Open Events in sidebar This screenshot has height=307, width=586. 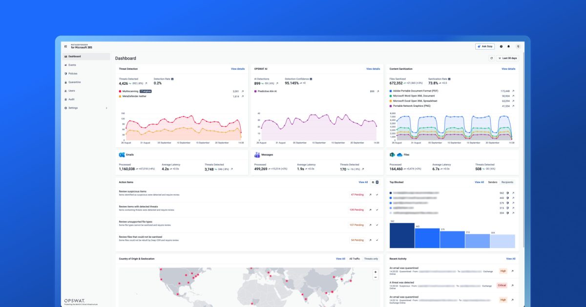click(86, 65)
